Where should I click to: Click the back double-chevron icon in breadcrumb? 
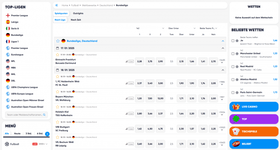click(57, 5)
